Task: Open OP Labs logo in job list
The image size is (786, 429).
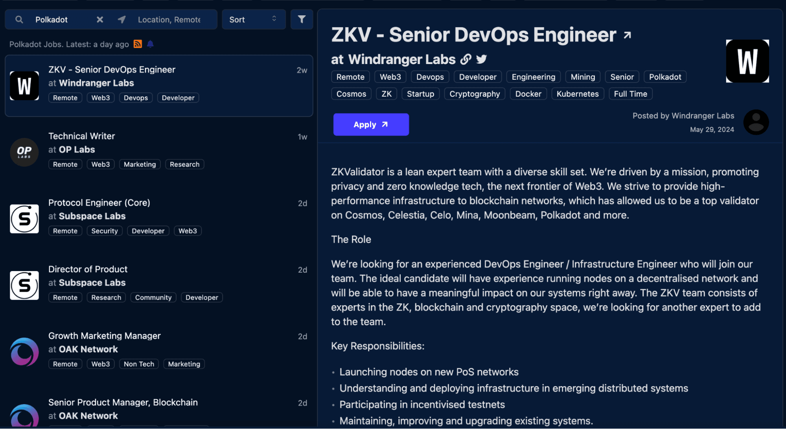Action: 24,152
